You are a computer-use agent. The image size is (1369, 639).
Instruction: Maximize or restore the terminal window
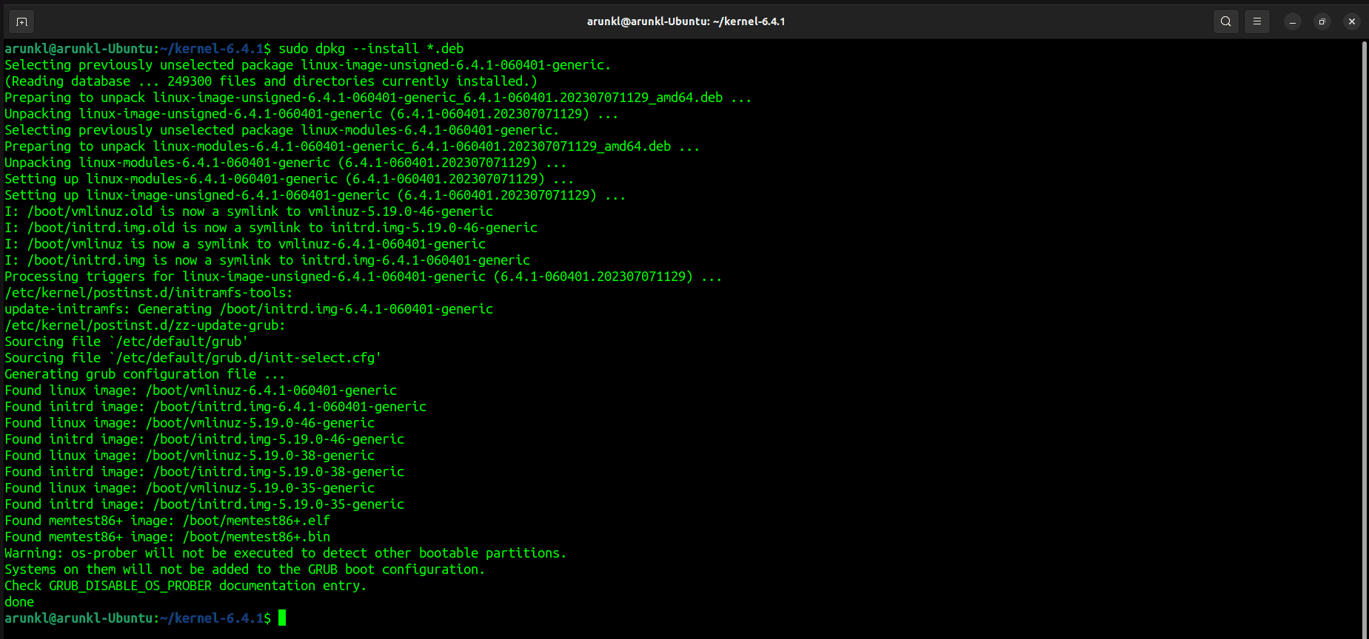(x=1322, y=21)
